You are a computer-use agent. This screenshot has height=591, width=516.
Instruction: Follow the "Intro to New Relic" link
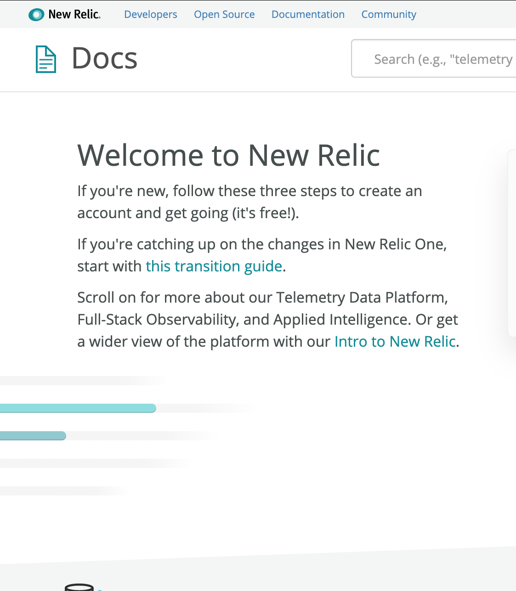coord(395,342)
